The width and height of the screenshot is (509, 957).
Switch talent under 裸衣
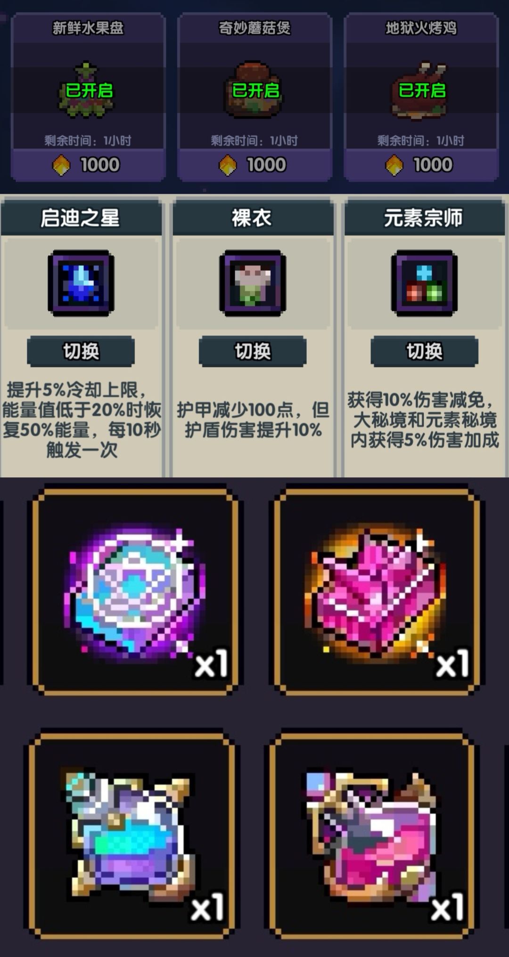tap(253, 352)
